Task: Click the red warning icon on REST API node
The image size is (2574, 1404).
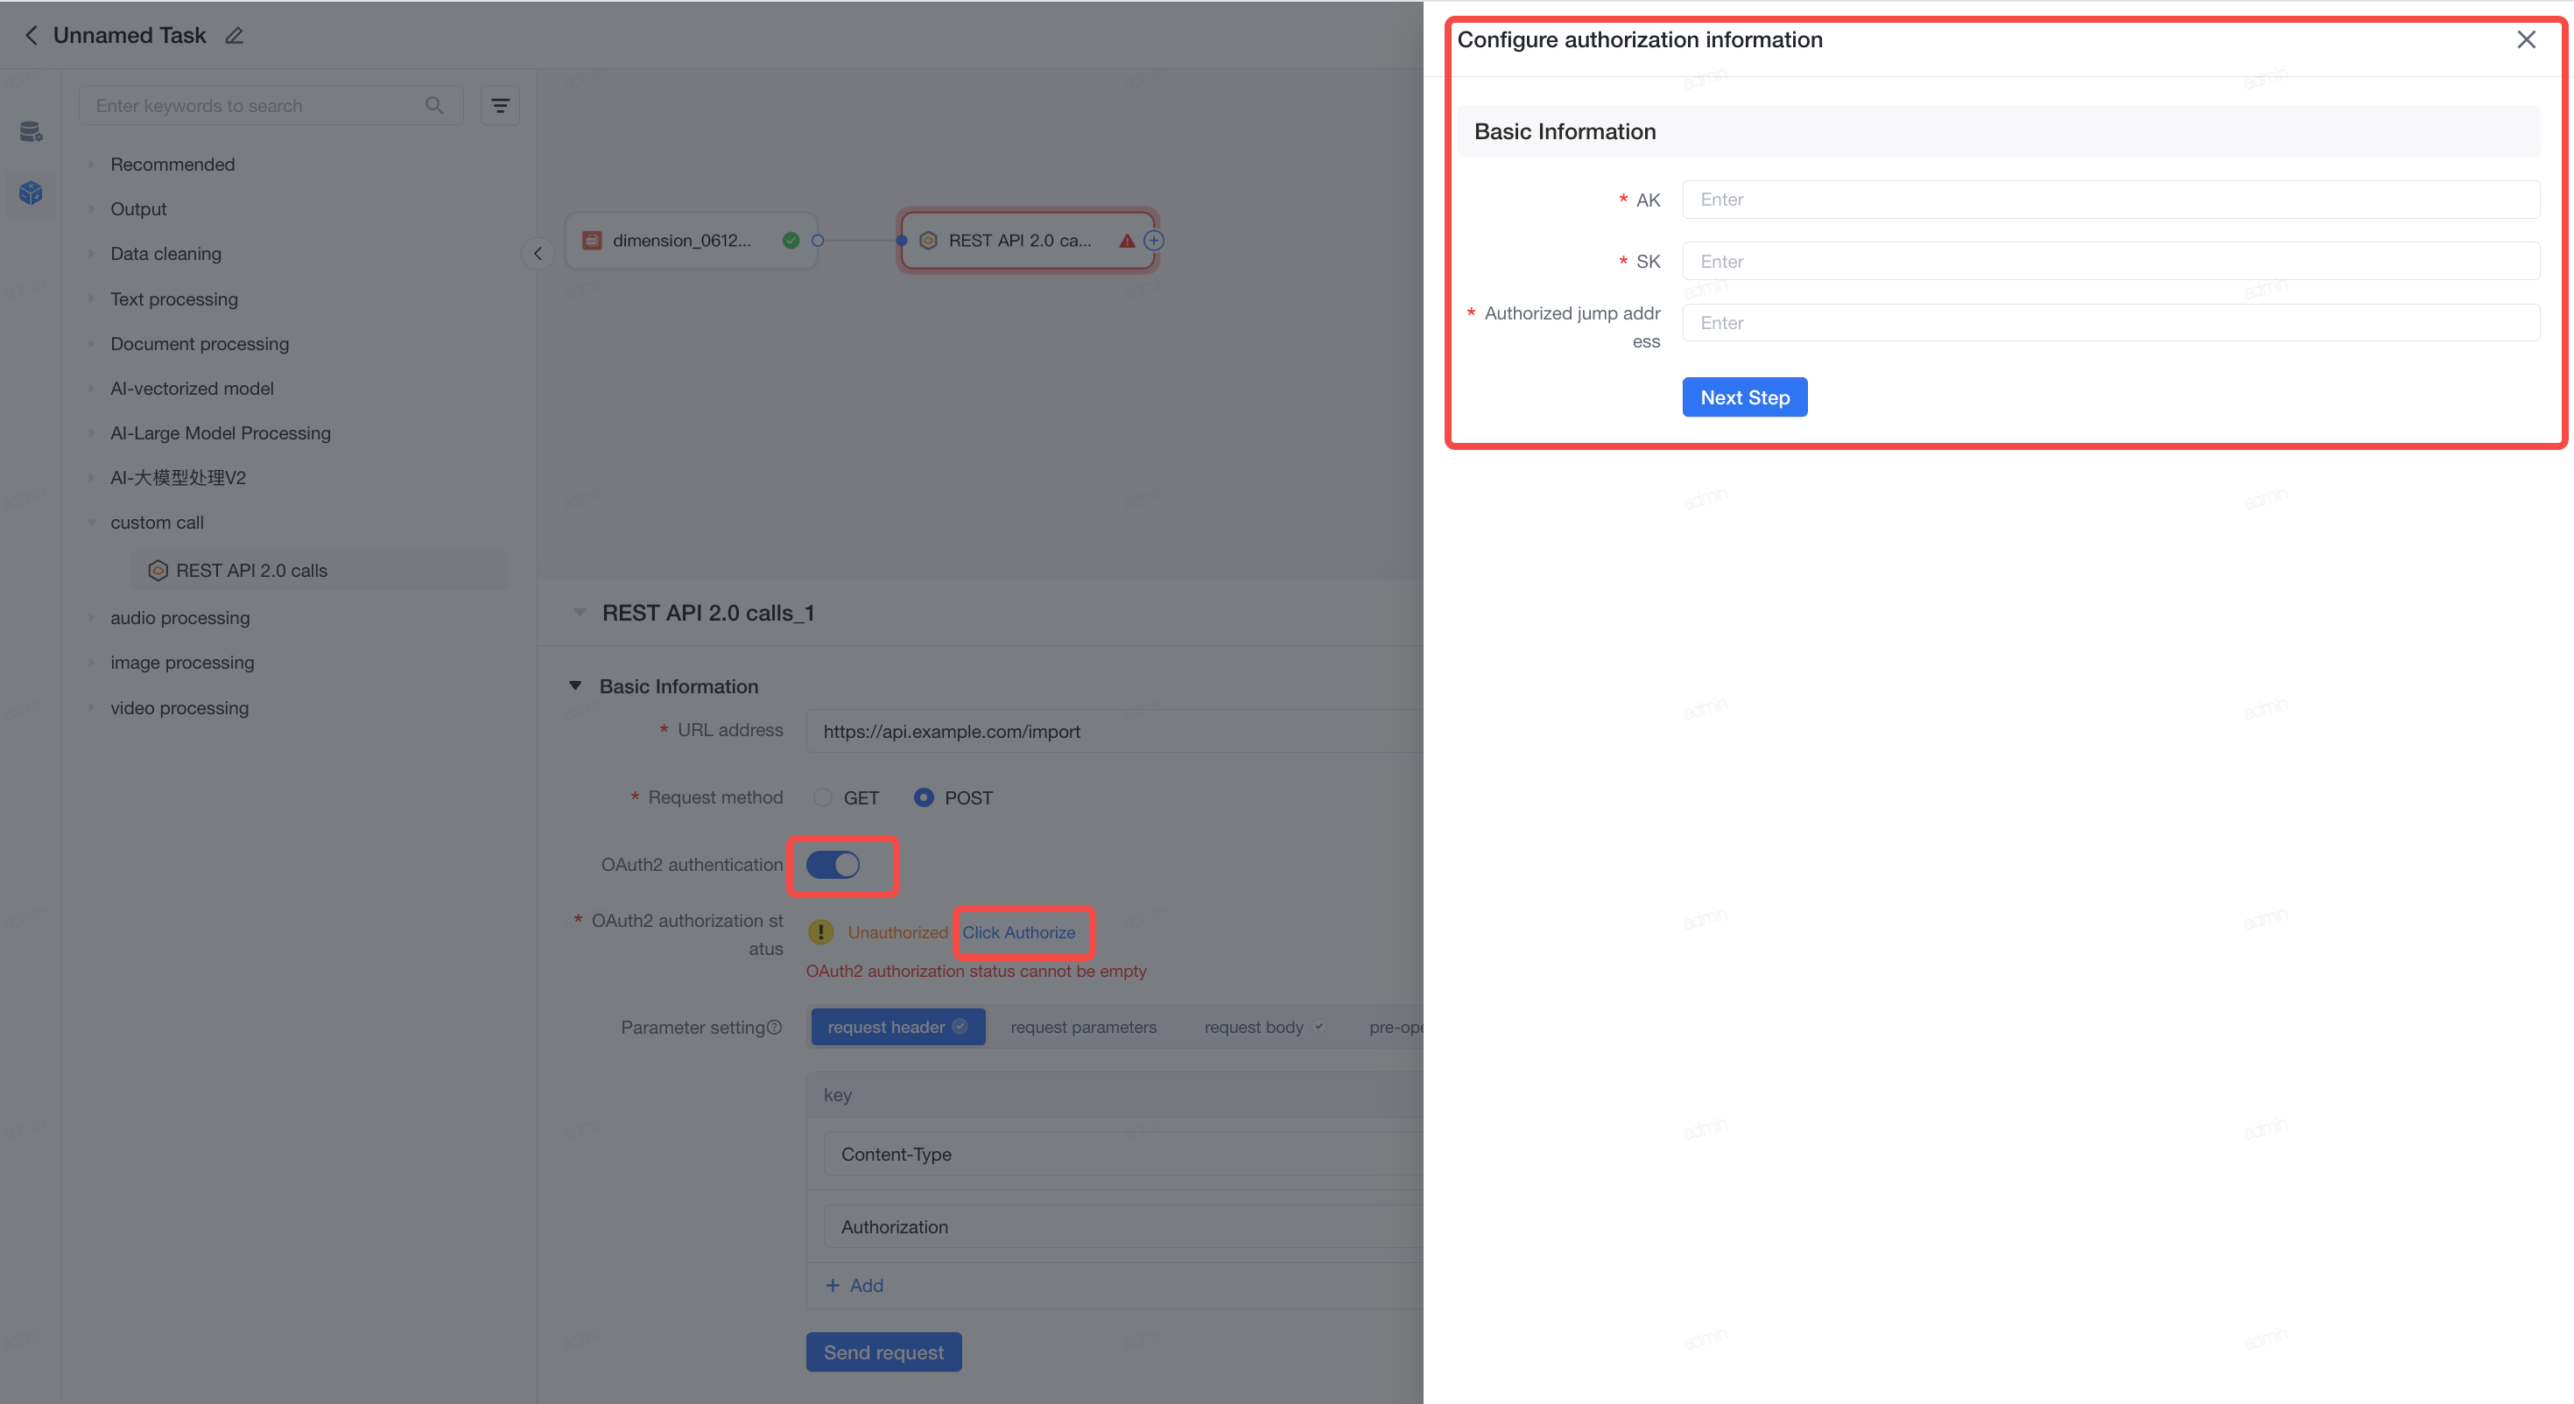Action: point(1126,241)
